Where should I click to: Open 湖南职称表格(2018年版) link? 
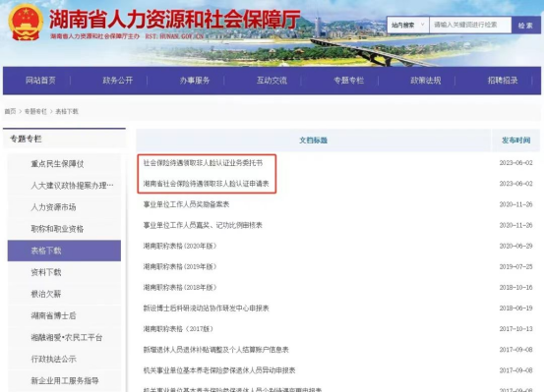tap(180, 287)
